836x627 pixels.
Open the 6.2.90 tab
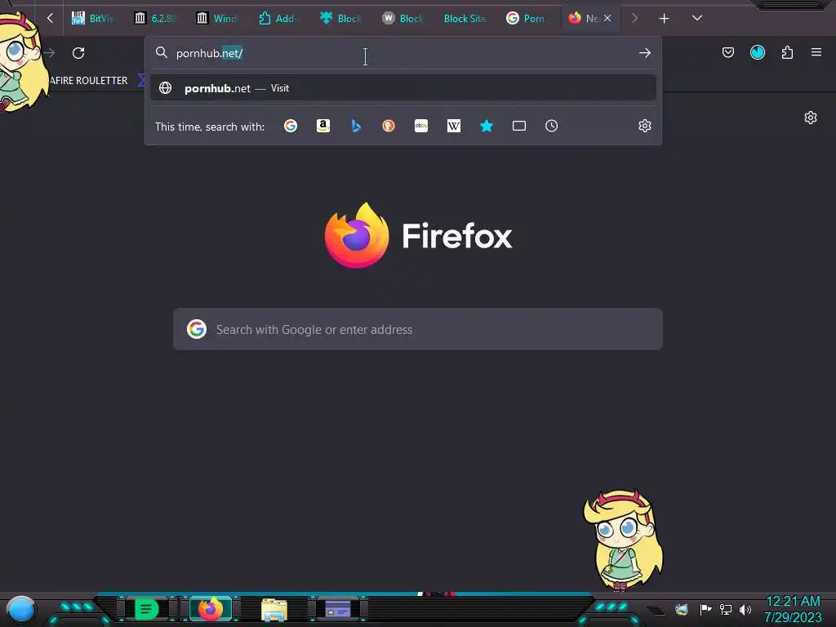tap(154, 19)
